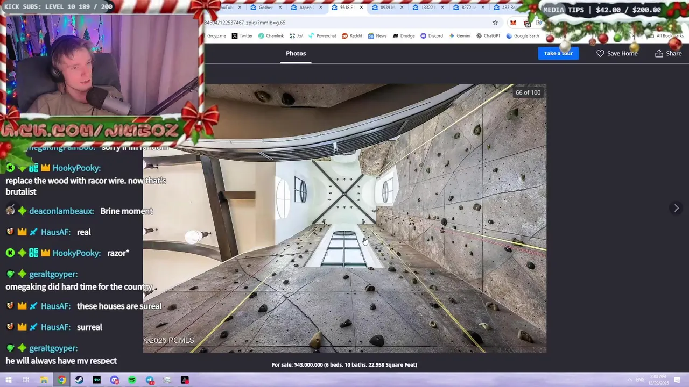The height and width of the screenshot is (387, 689).
Task: Close the active 5618 browser tab
Action: (361, 8)
